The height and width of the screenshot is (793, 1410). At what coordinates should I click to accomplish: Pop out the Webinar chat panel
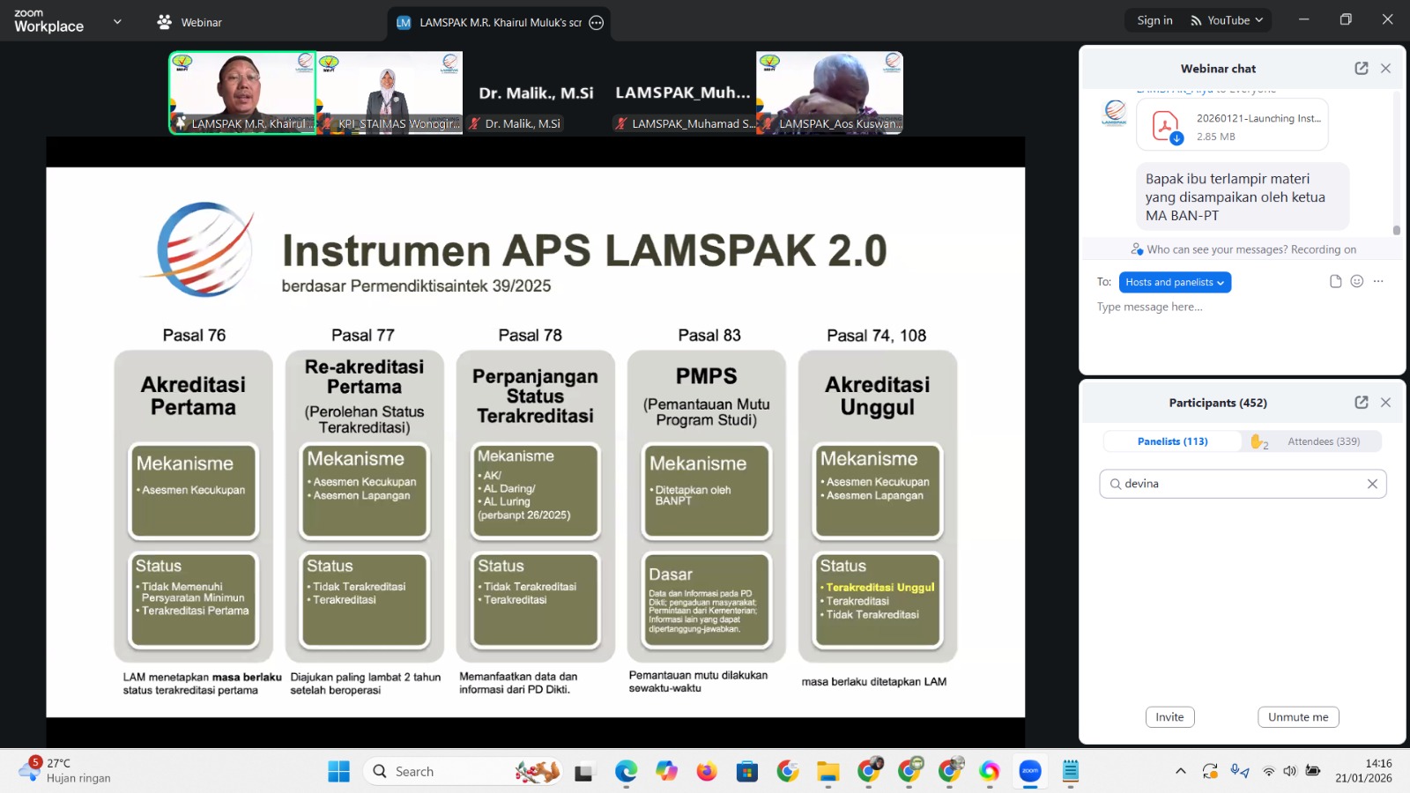tap(1362, 68)
